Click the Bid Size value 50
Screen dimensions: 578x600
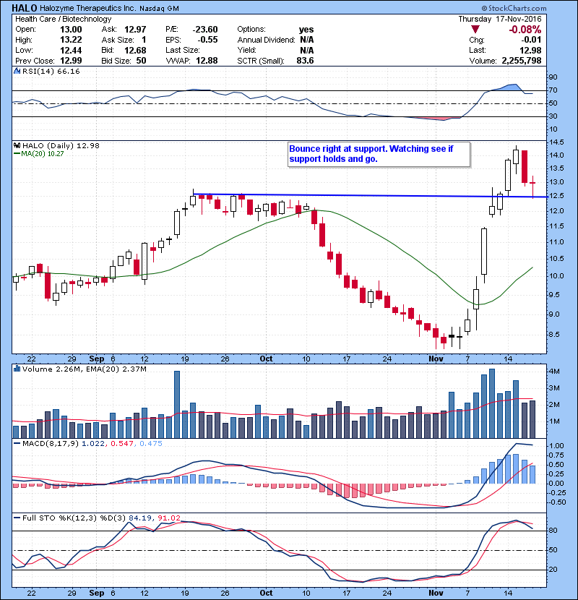(x=141, y=61)
